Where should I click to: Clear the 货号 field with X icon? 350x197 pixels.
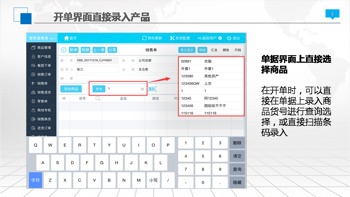click(142, 89)
